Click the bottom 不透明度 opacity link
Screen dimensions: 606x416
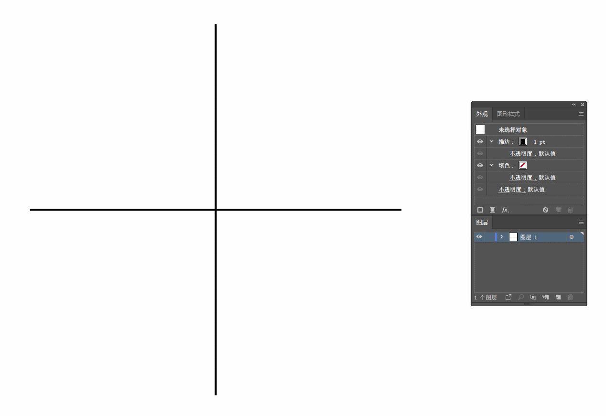(511, 190)
